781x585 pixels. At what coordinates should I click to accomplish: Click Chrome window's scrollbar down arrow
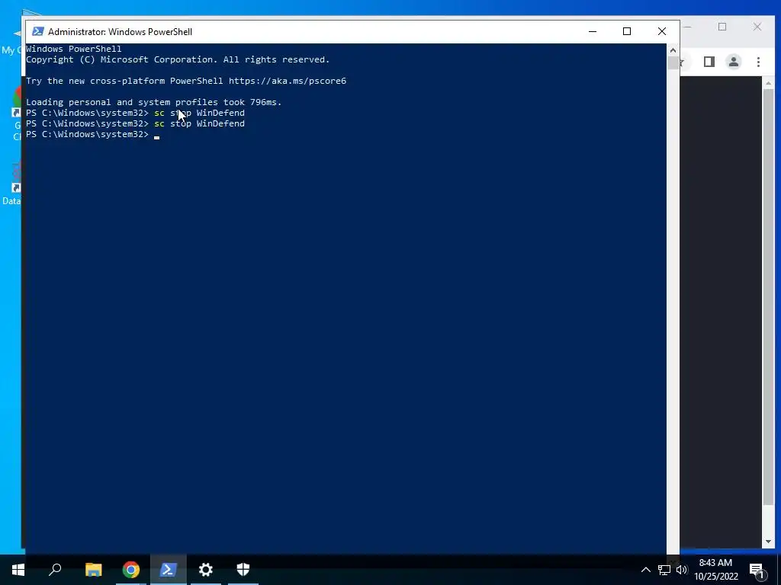tap(768, 542)
